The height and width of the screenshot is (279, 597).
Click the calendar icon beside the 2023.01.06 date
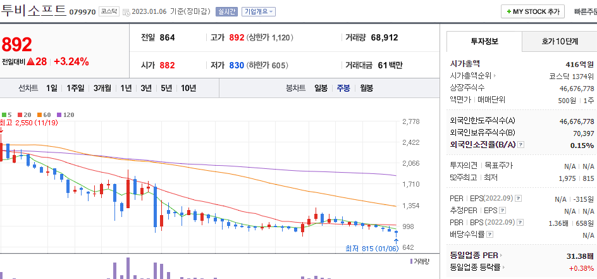coord(126,12)
